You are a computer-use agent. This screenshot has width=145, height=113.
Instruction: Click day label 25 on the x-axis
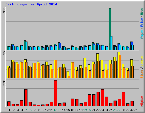click(110, 110)
